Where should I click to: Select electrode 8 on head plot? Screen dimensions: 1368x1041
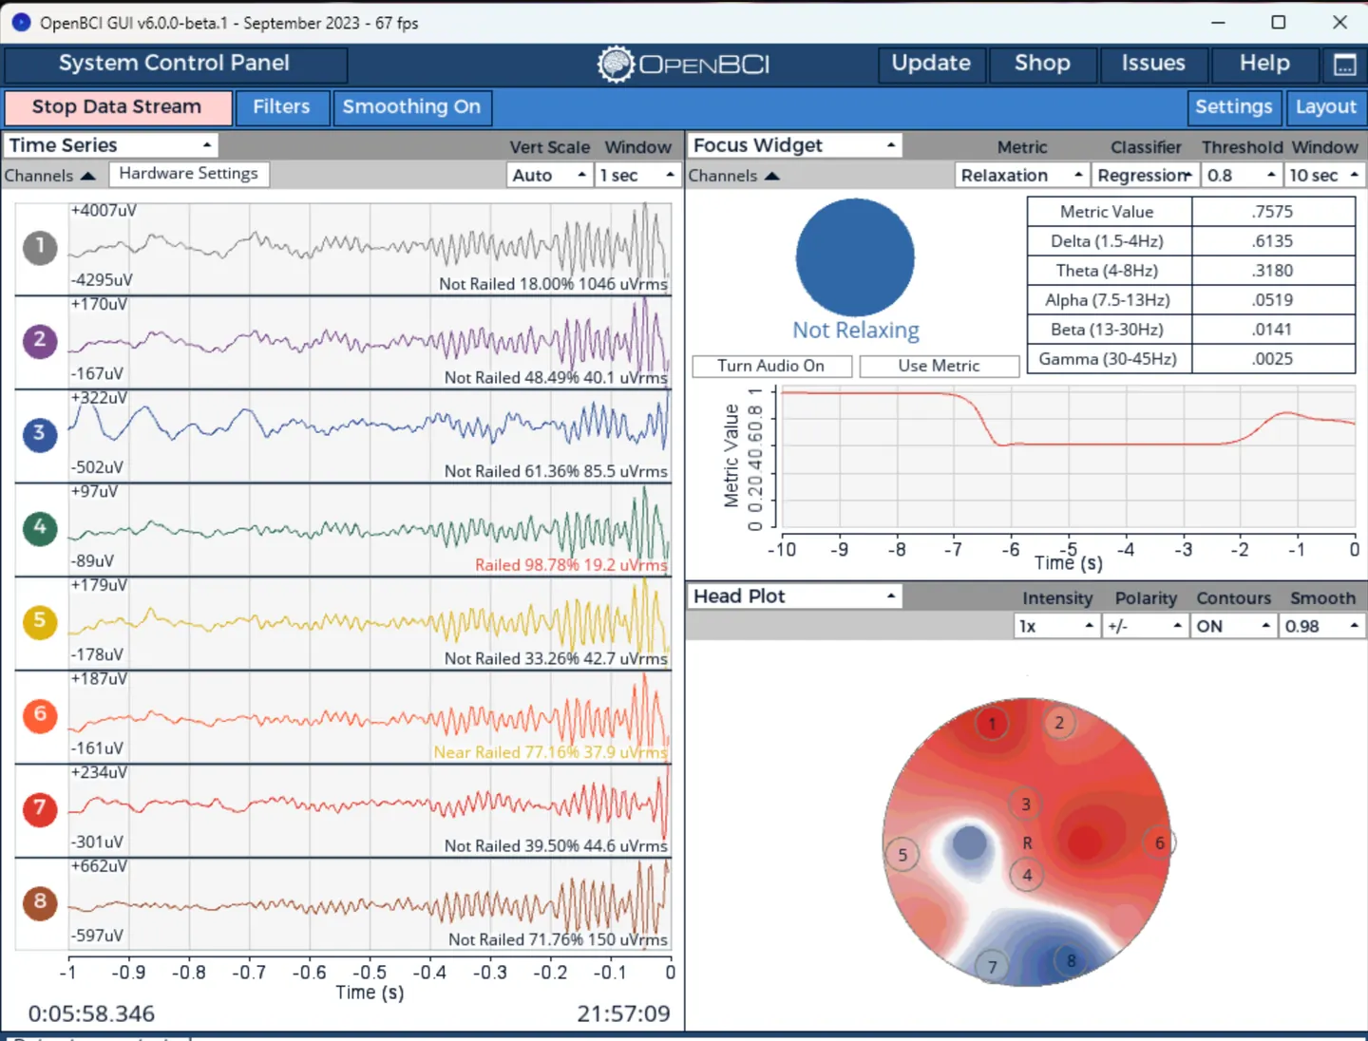pos(1071,960)
